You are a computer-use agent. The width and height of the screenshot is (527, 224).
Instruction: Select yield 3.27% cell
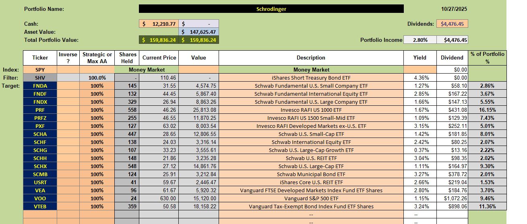pos(420,174)
